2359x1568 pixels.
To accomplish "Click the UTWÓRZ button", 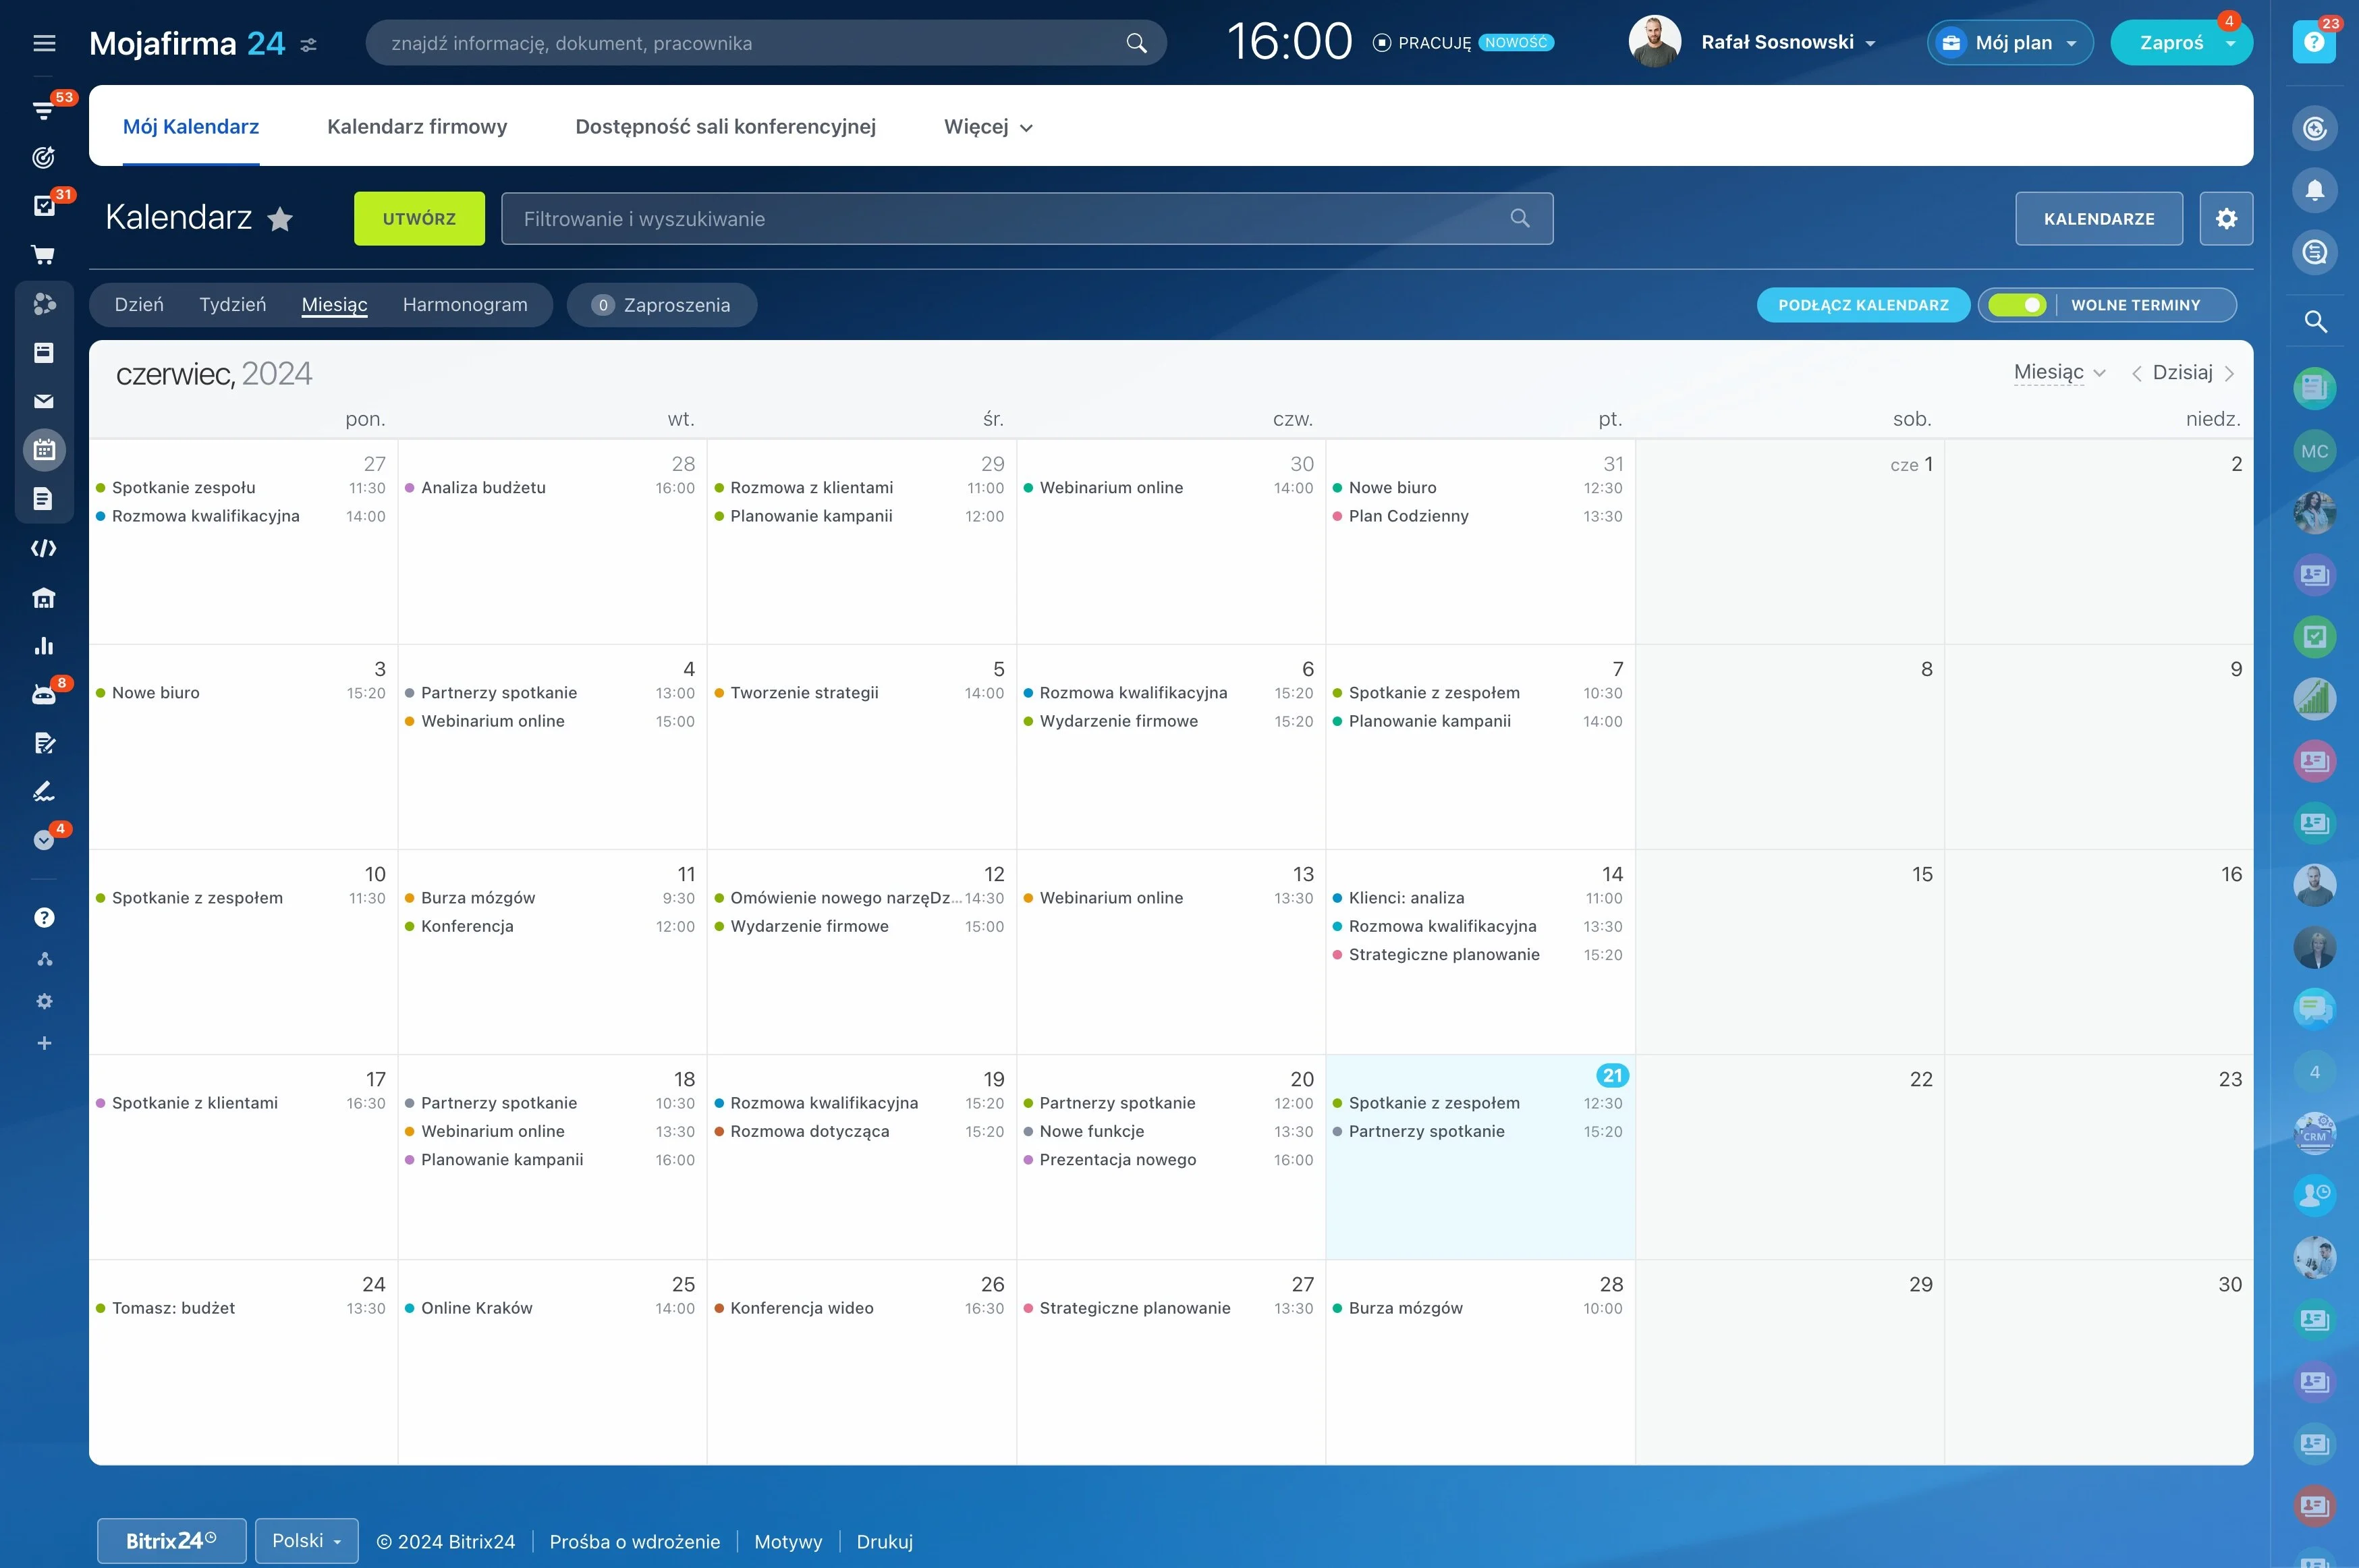I will pos(419,218).
